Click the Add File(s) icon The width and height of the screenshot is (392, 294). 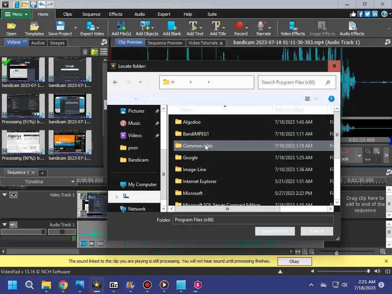(121, 28)
